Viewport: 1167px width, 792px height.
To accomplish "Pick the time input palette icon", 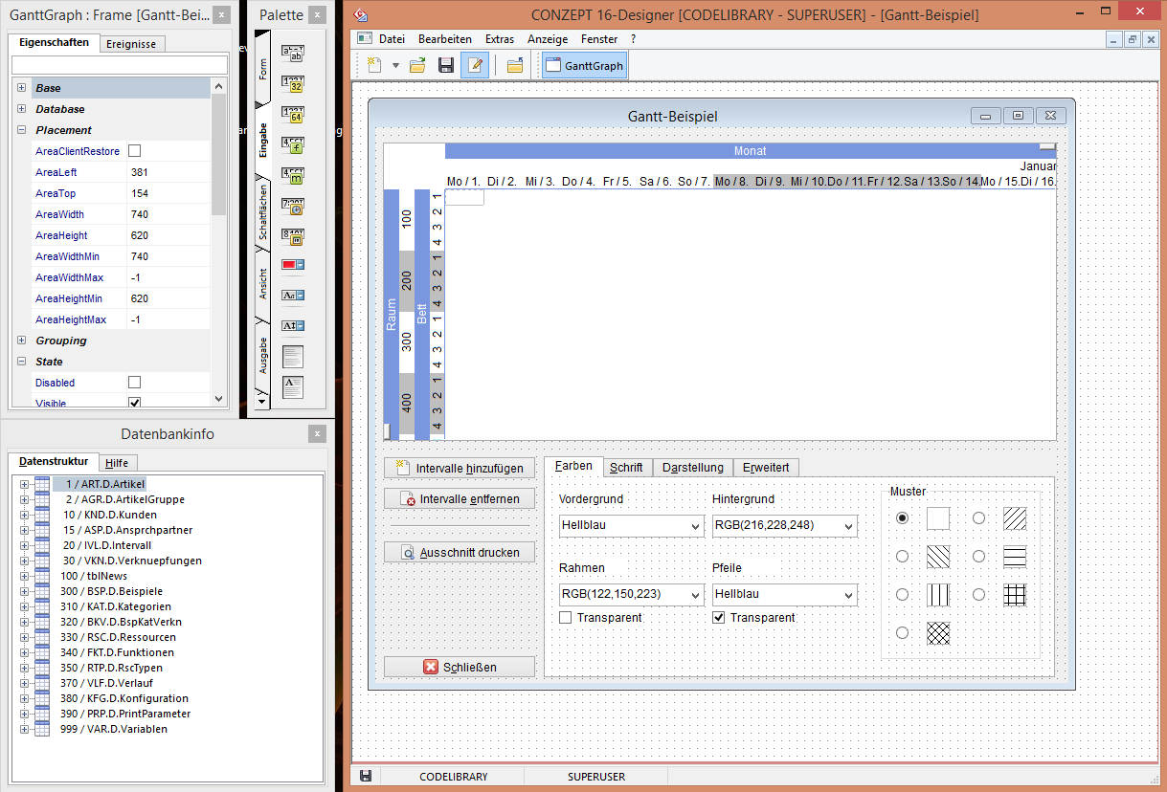I will (292, 206).
